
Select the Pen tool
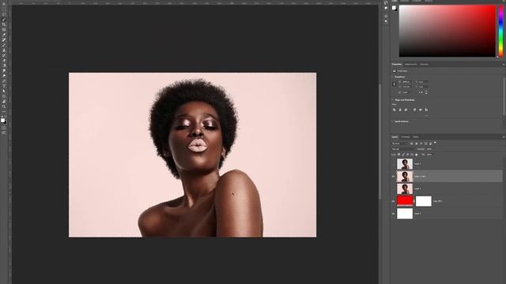click(4, 80)
